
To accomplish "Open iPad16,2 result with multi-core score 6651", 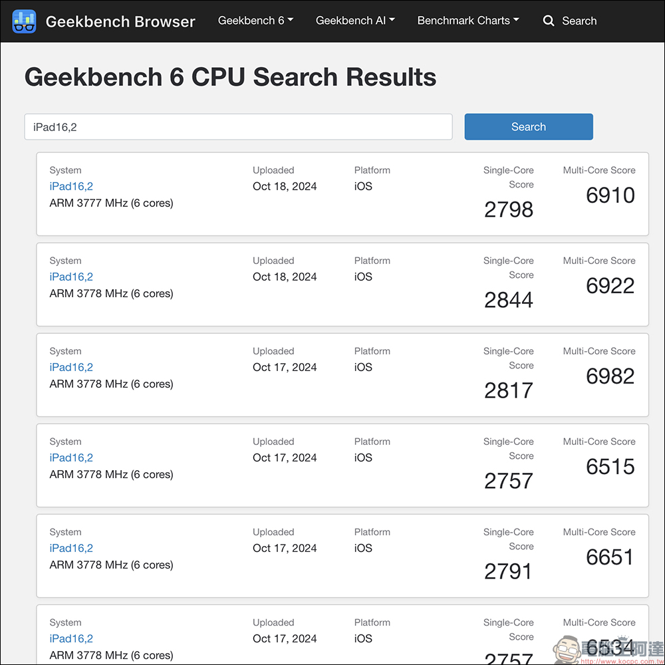I will coord(71,548).
